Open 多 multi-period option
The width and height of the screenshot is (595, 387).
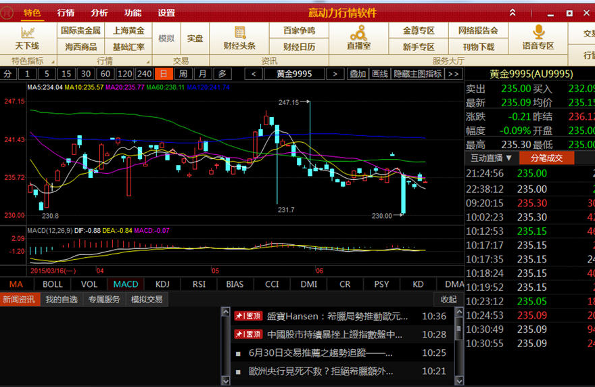click(x=222, y=74)
